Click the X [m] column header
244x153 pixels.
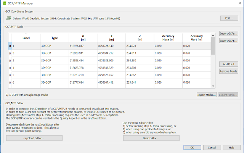83,38
